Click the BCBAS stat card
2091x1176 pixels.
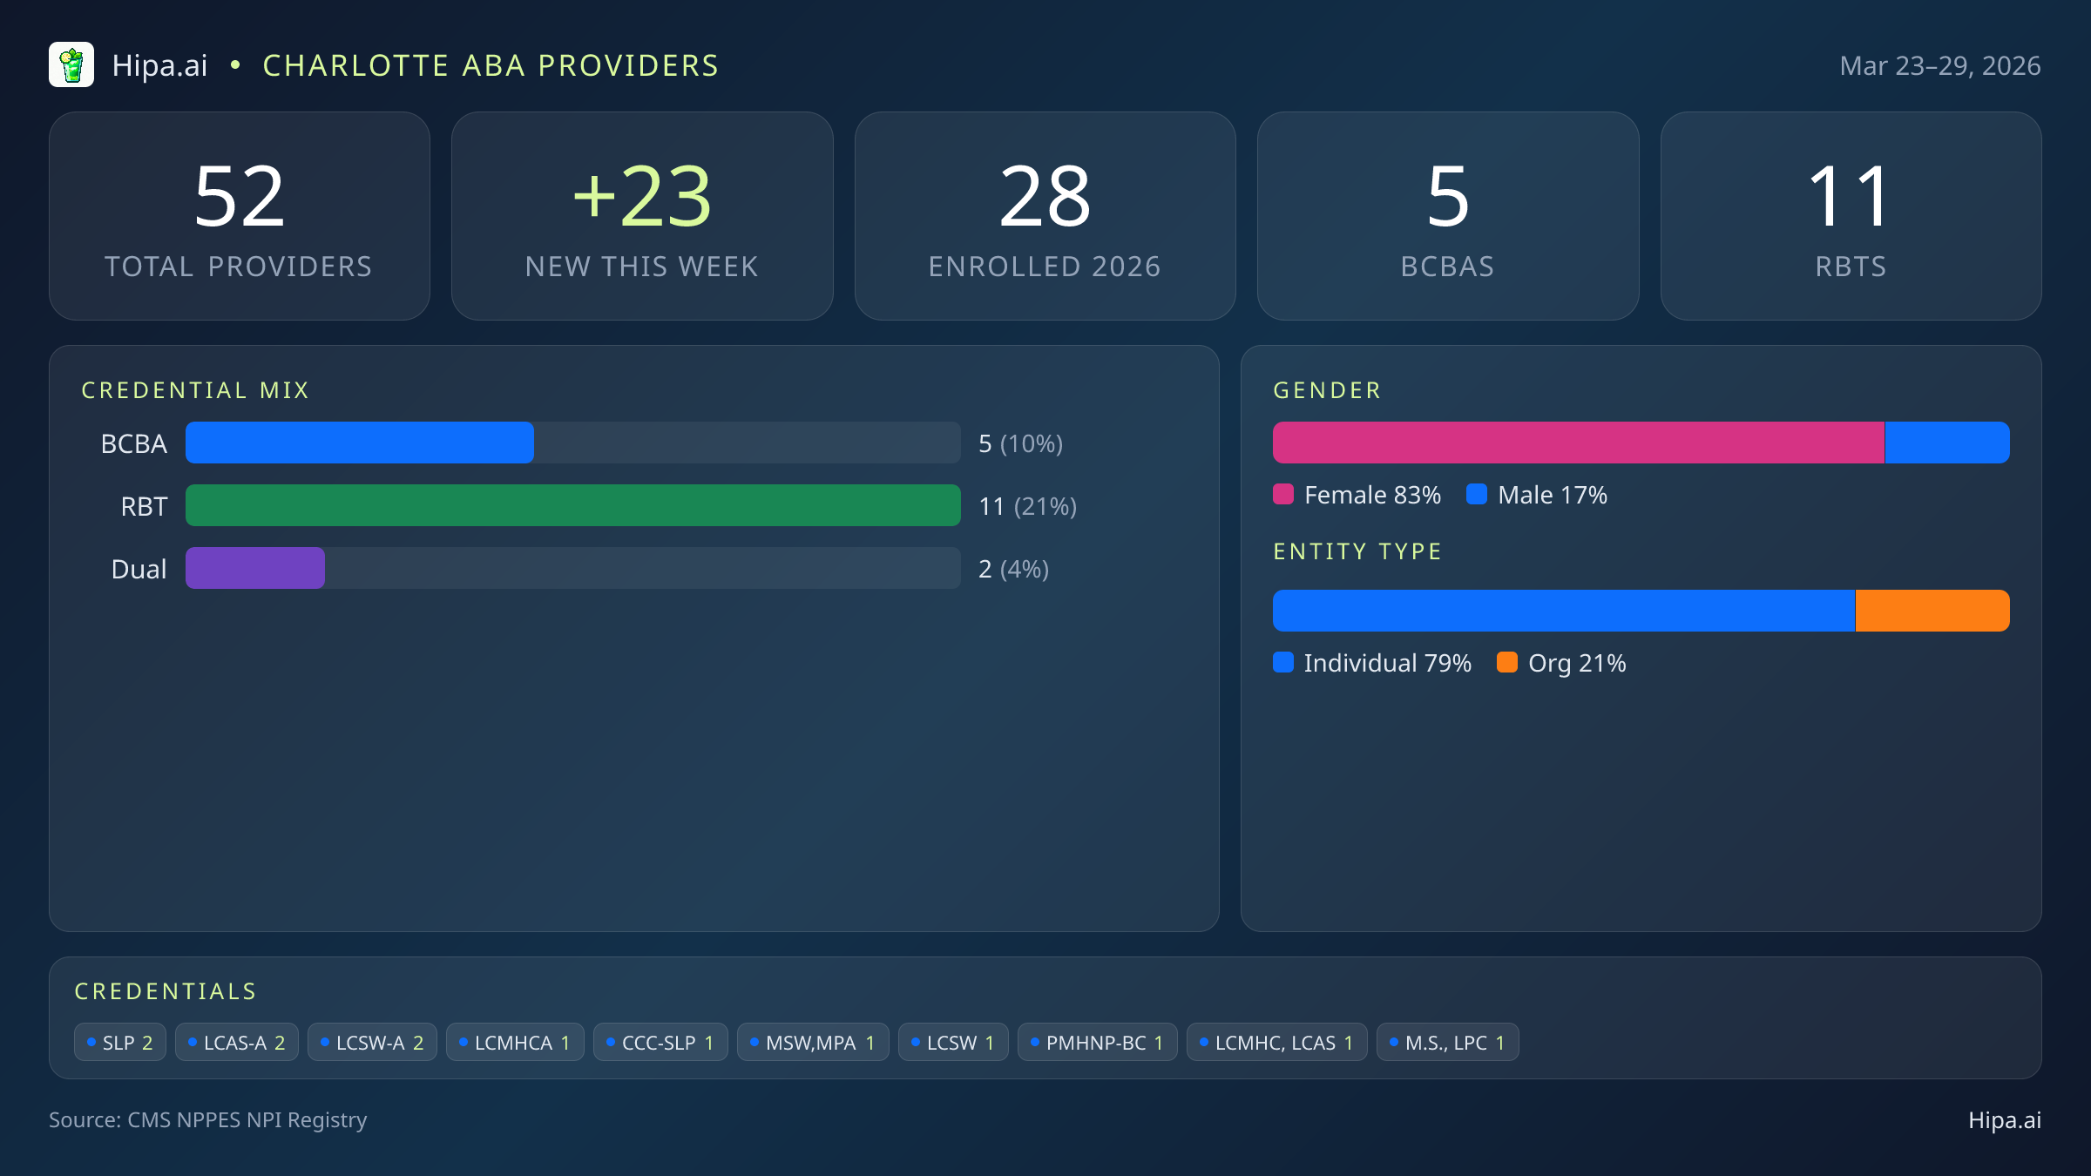point(1449,215)
